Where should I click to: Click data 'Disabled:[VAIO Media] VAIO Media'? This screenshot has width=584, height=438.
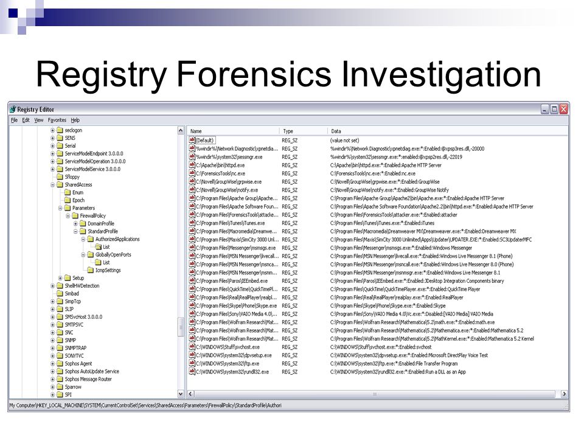point(458,314)
